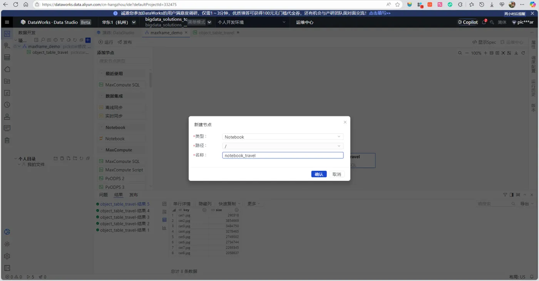
Task: Click the canvas refresh icon
Action: coord(523,53)
